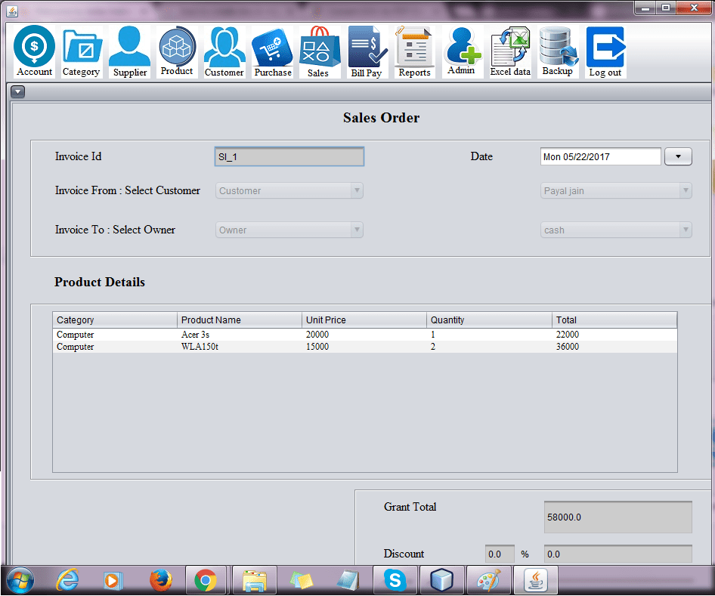Select the WLA150t product cell

240,347
